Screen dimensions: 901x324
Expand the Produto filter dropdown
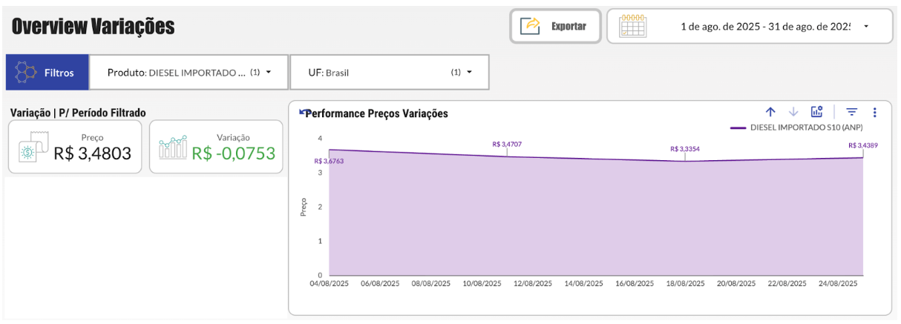point(268,72)
